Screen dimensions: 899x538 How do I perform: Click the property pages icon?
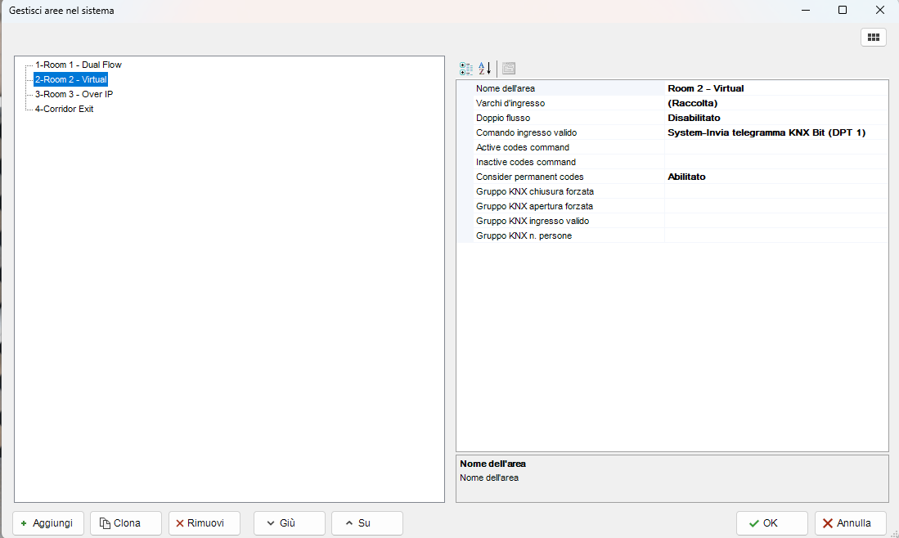click(x=509, y=69)
